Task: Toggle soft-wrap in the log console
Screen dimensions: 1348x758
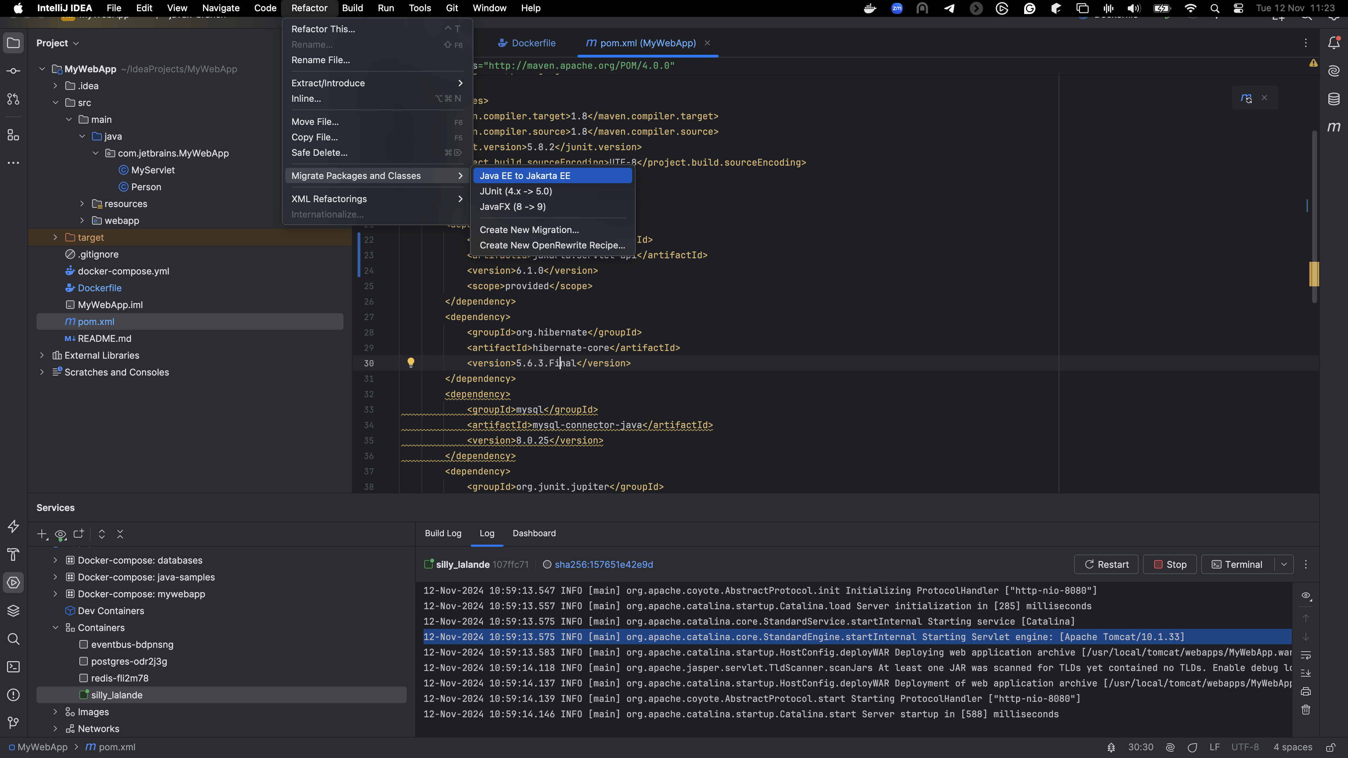Action: coord(1306,655)
